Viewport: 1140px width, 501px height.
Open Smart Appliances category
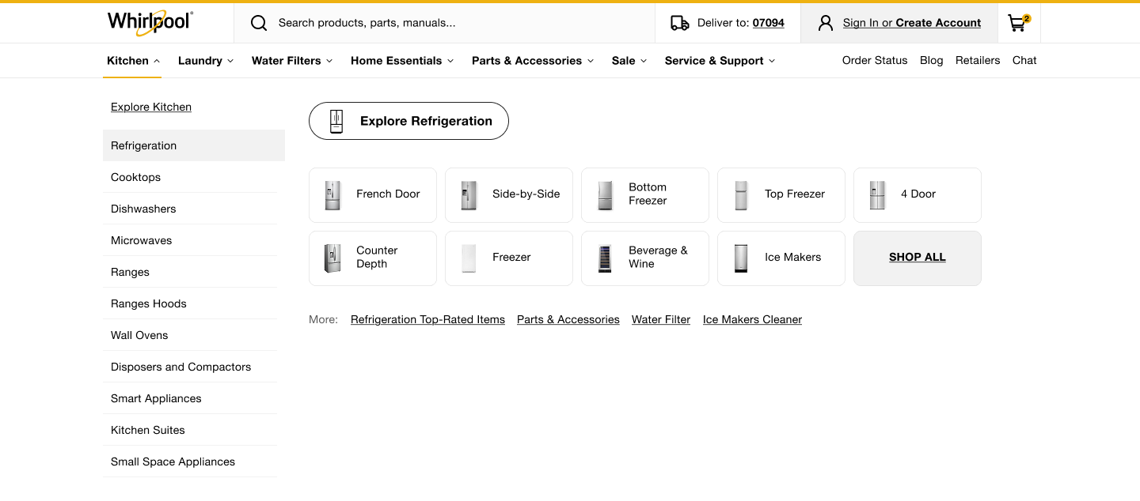pos(156,398)
